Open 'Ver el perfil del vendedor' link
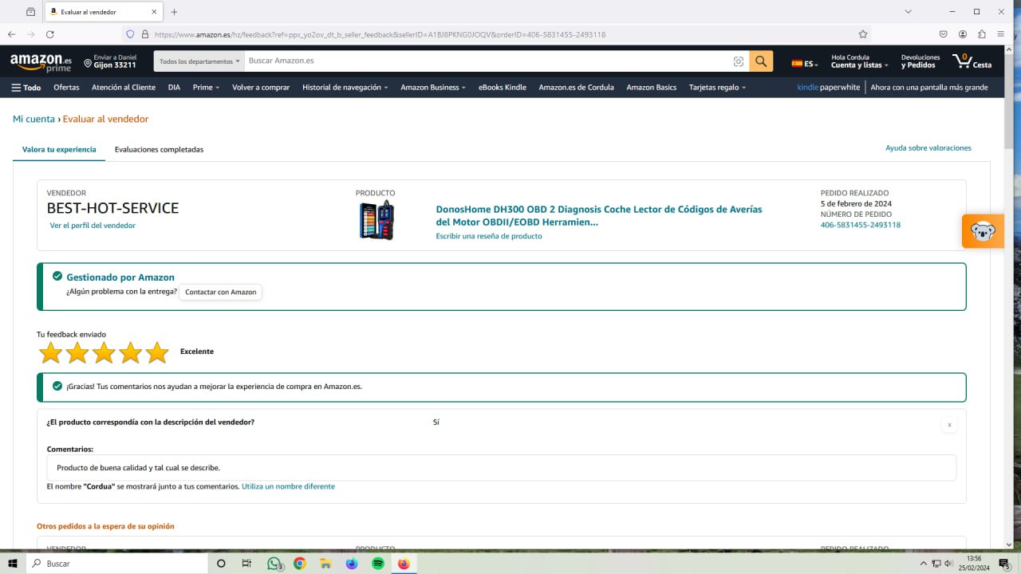The image size is (1021, 574). pos(93,226)
